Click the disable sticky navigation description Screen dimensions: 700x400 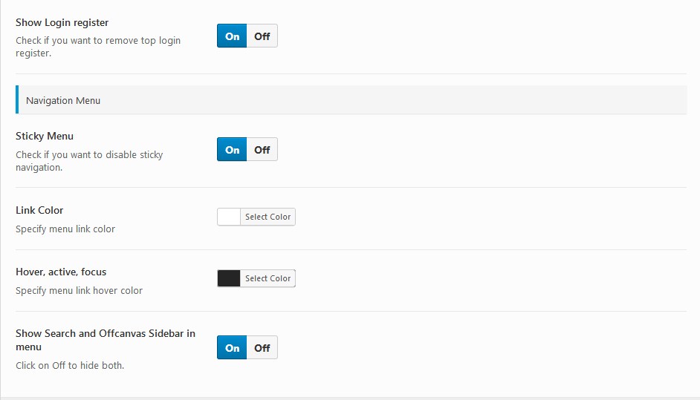[x=89, y=161]
